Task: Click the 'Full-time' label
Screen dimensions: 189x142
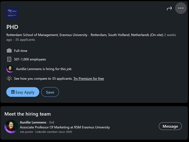Action: click(x=20, y=51)
